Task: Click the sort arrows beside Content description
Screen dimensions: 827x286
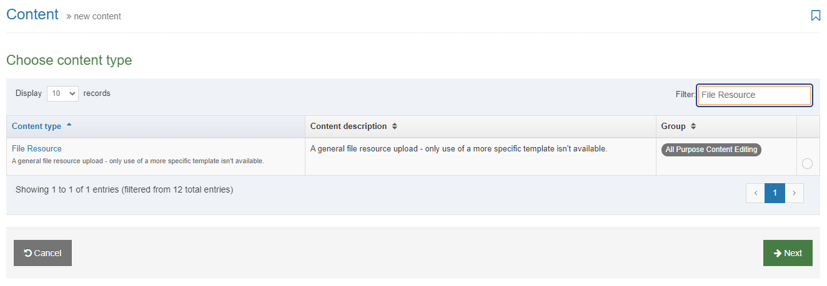Action: click(x=395, y=126)
